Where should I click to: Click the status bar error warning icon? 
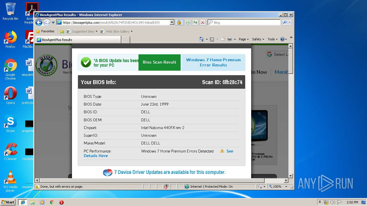pyautogui.click(x=37, y=187)
